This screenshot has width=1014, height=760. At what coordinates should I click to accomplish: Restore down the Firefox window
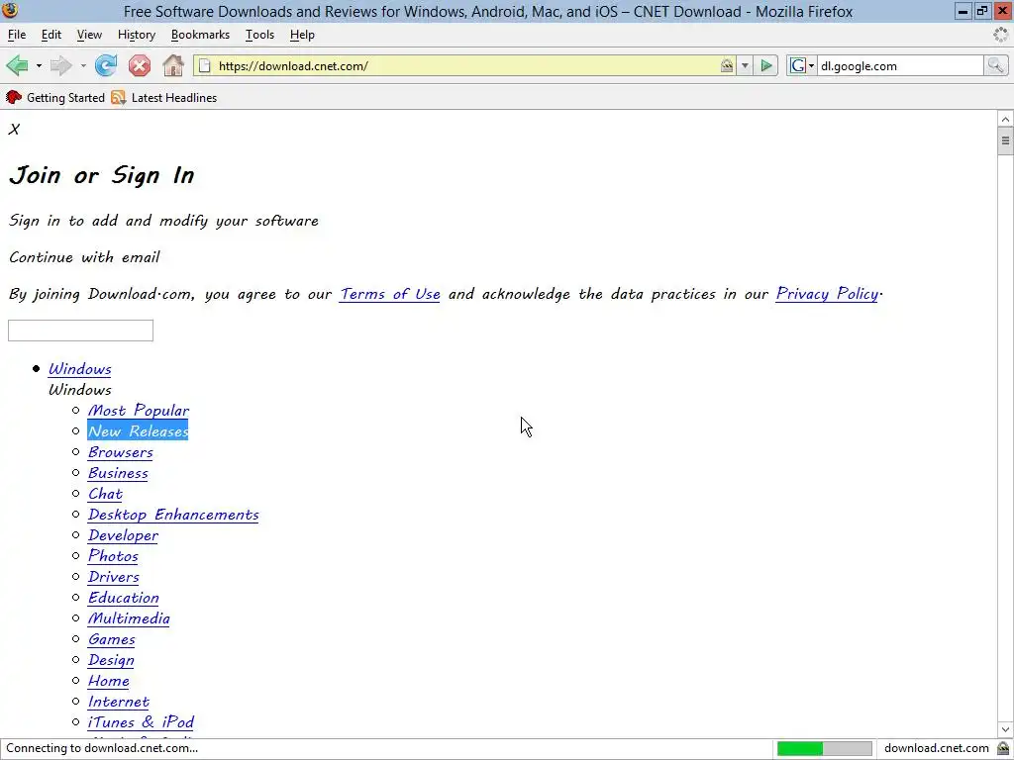tap(982, 11)
